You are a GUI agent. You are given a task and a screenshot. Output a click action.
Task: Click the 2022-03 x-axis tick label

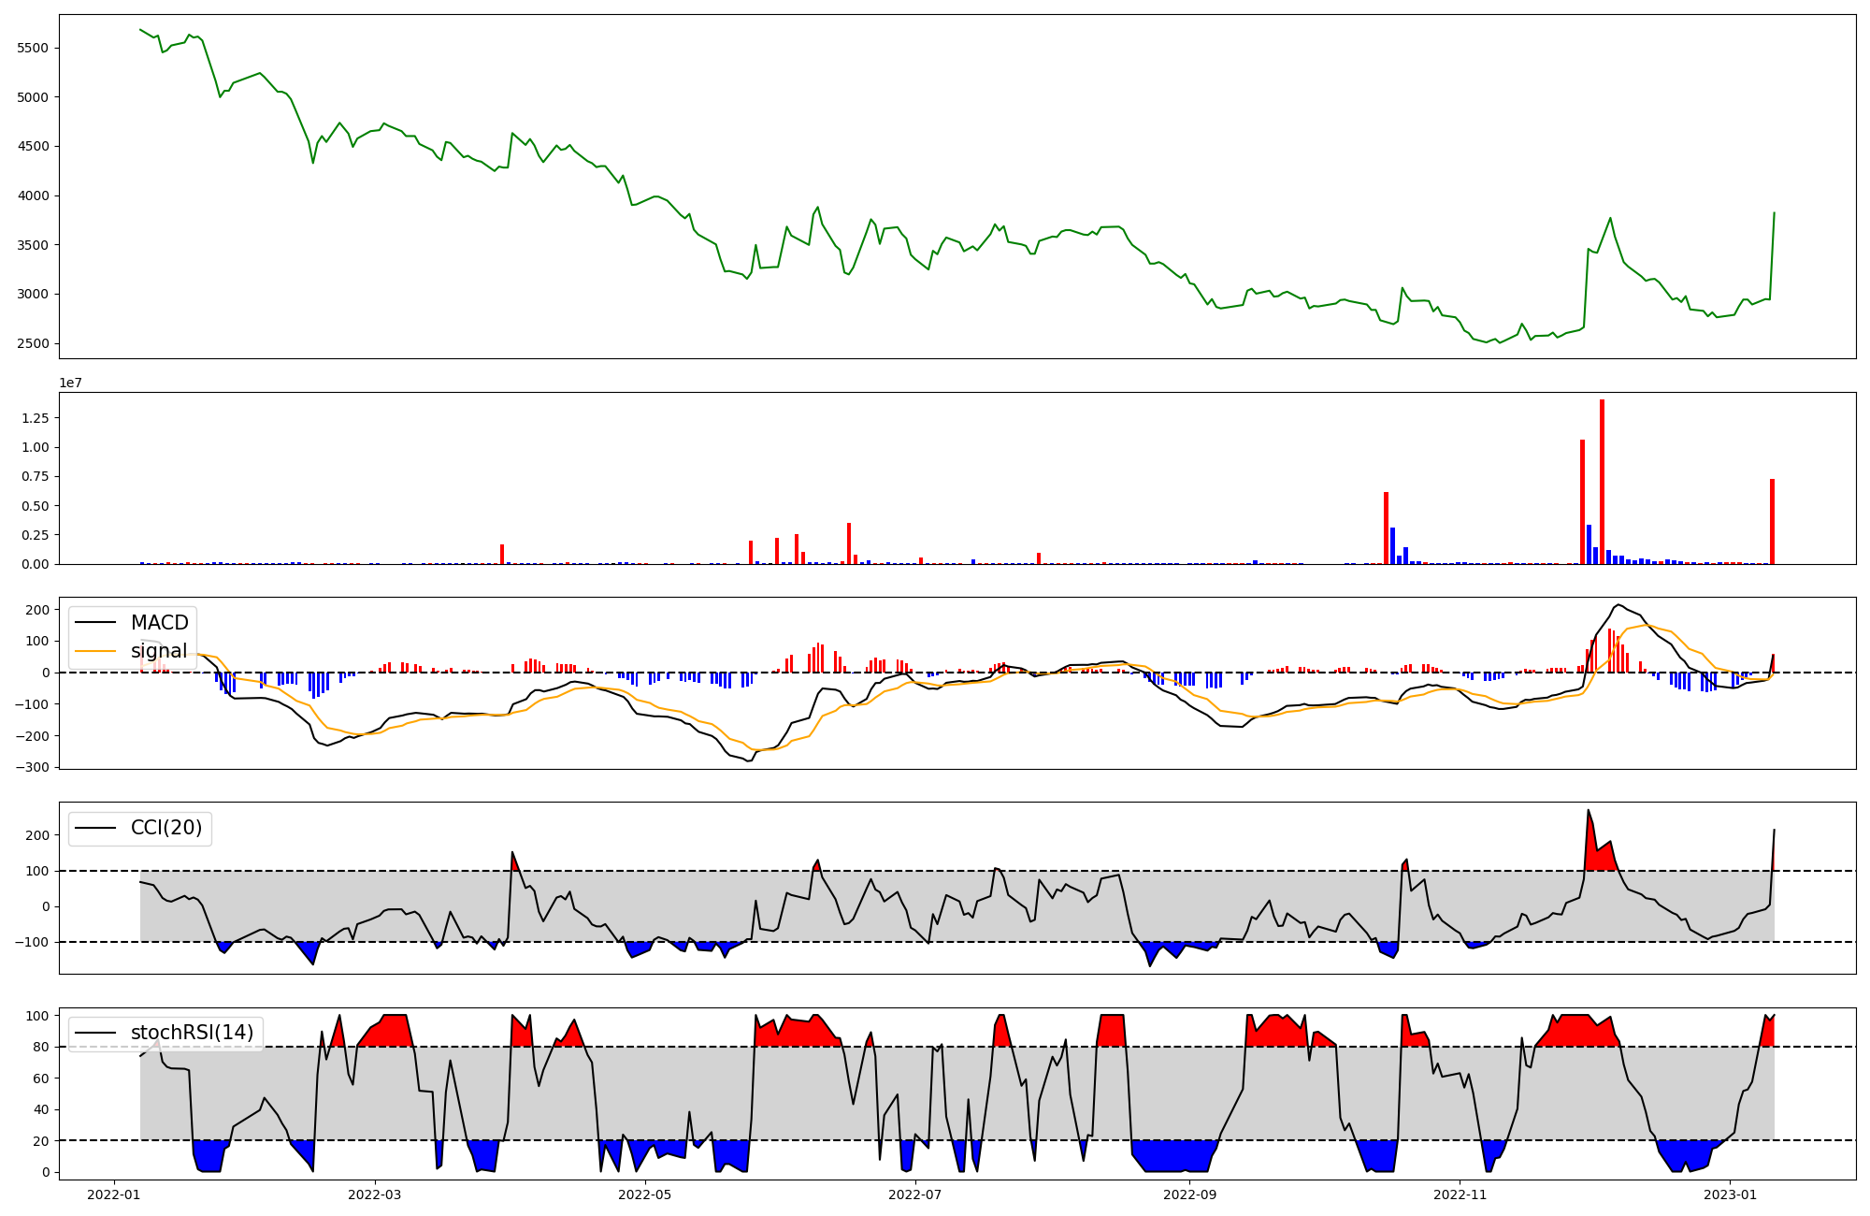375,1194
